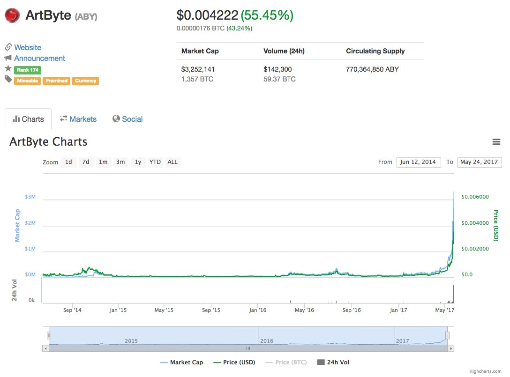The image size is (510, 377).
Task: Set chart zoom to 1m
Action: click(x=103, y=162)
